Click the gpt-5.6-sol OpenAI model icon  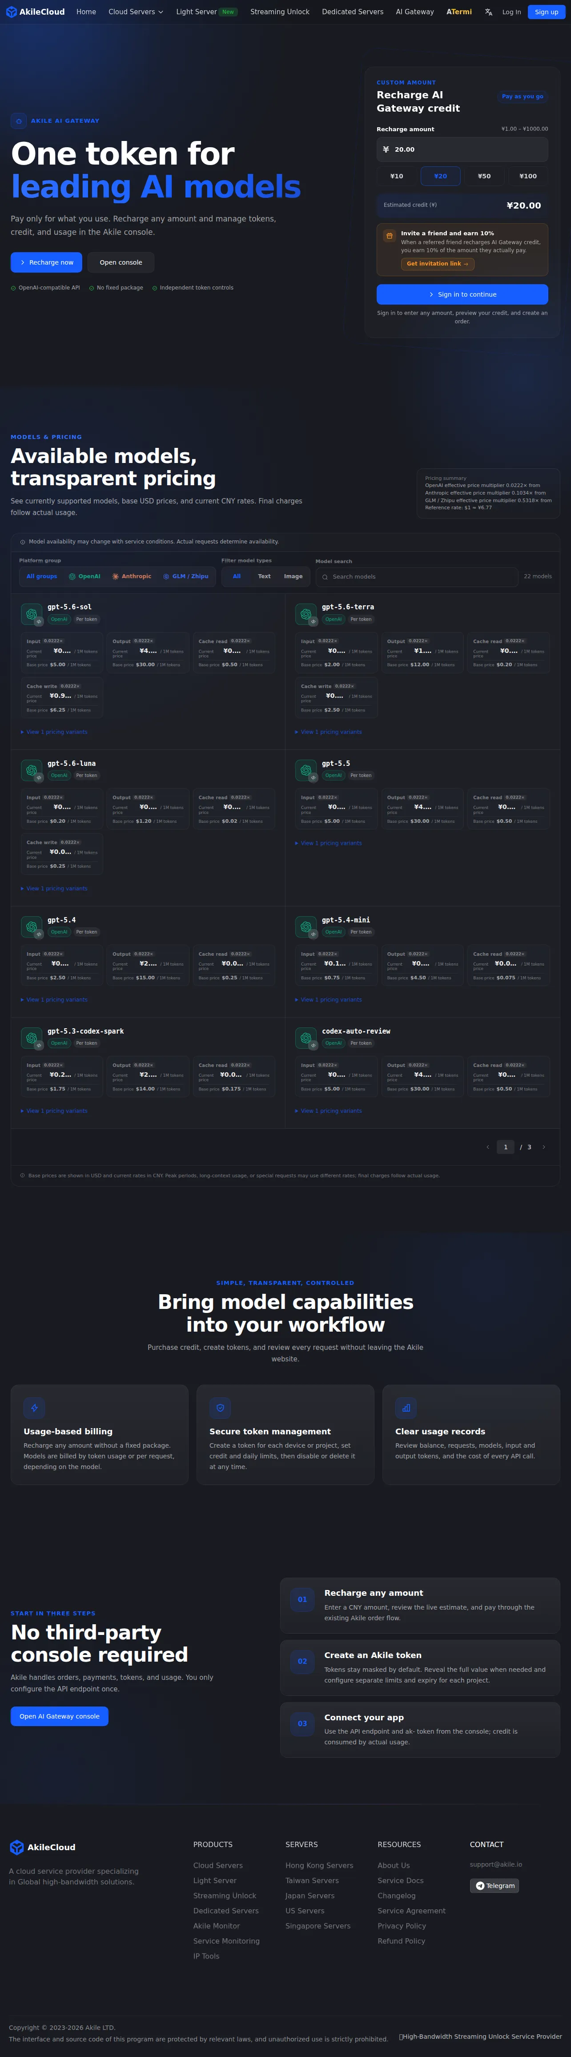[32, 614]
